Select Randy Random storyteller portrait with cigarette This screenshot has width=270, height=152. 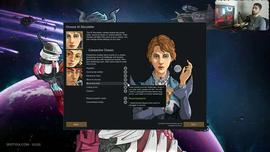(x=74, y=77)
